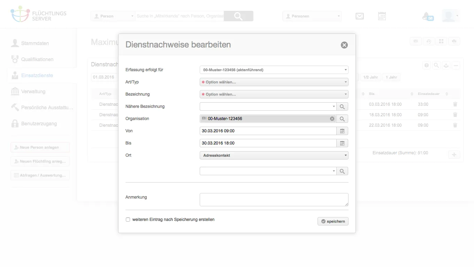
Task: Open the Bezeichnung option dropdown
Action: (274, 94)
